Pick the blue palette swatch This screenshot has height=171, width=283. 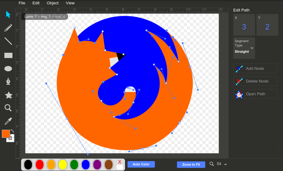(x=86, y=164)
